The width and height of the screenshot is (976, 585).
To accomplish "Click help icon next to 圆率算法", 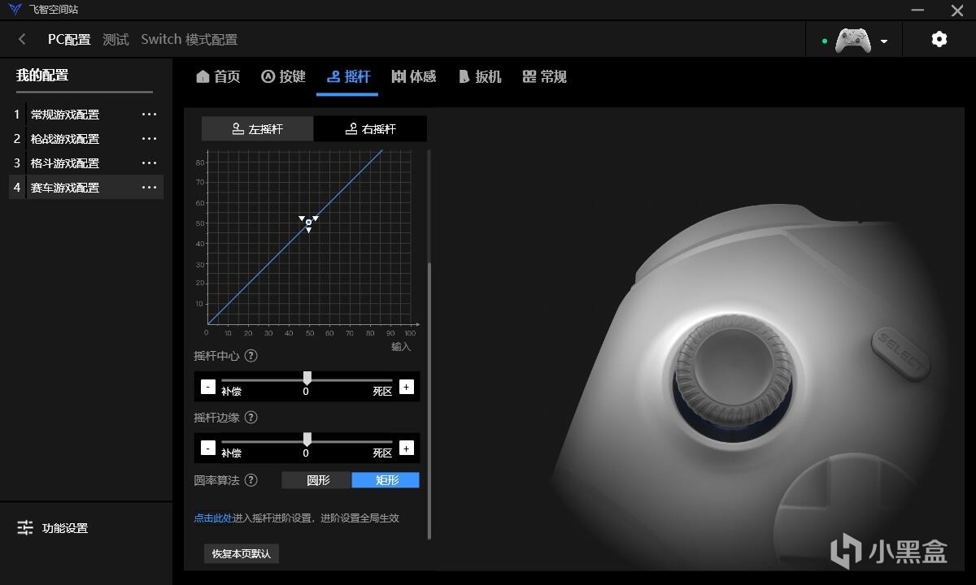I will [x=251, y=480].
